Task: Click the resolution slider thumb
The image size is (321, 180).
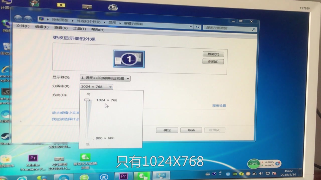Action: tap(87, 100)
